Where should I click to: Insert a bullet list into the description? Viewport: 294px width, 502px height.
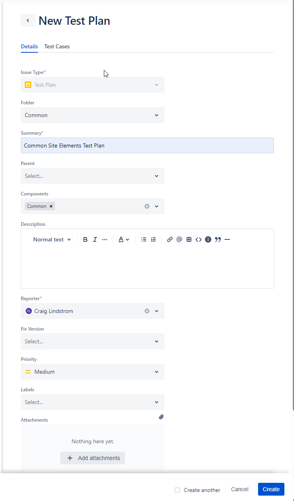point(143,239)
